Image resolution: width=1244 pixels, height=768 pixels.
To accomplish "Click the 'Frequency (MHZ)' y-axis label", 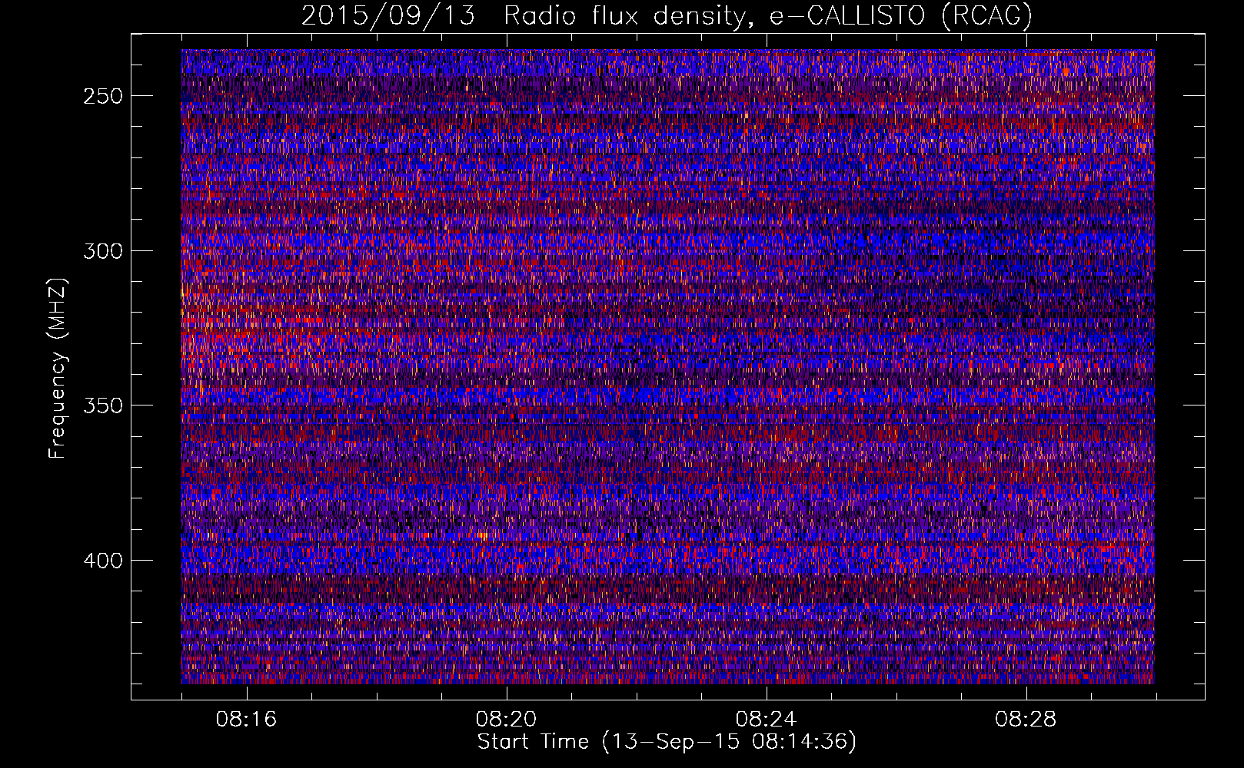I will click(58, 368).
